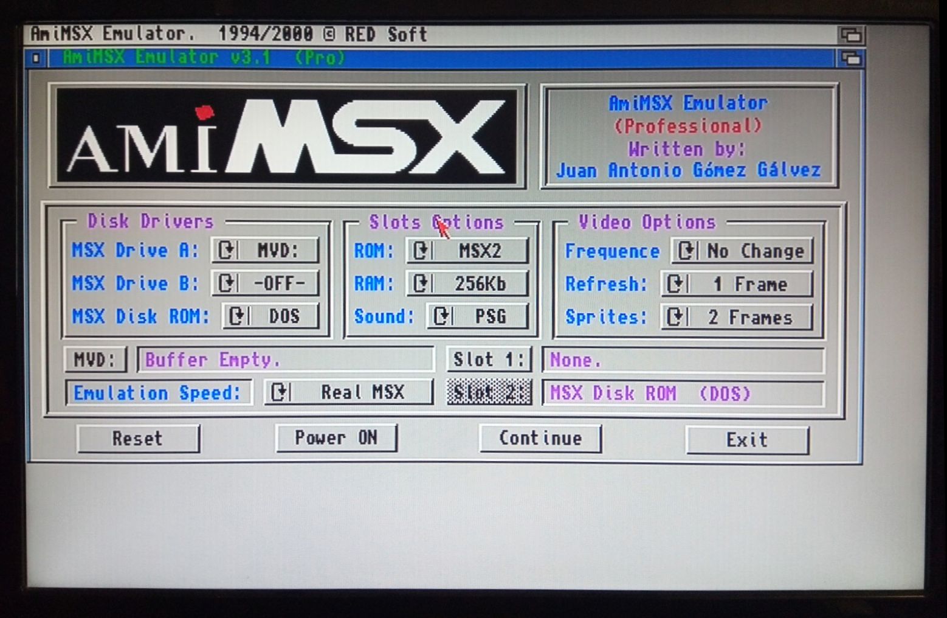Click the RAM cycle icon beside 256Kb
This screenshot has width=947, height=618.
point(419,283)
